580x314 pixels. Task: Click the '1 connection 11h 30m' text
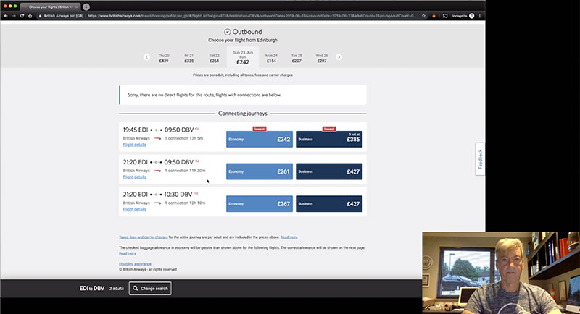[185, 171]
